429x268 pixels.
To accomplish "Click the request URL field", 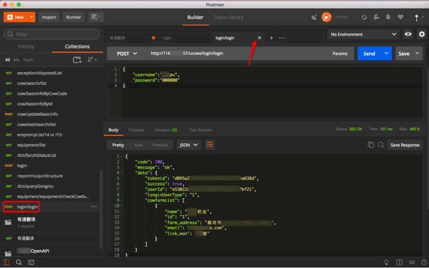I will [x=236, y=53].
